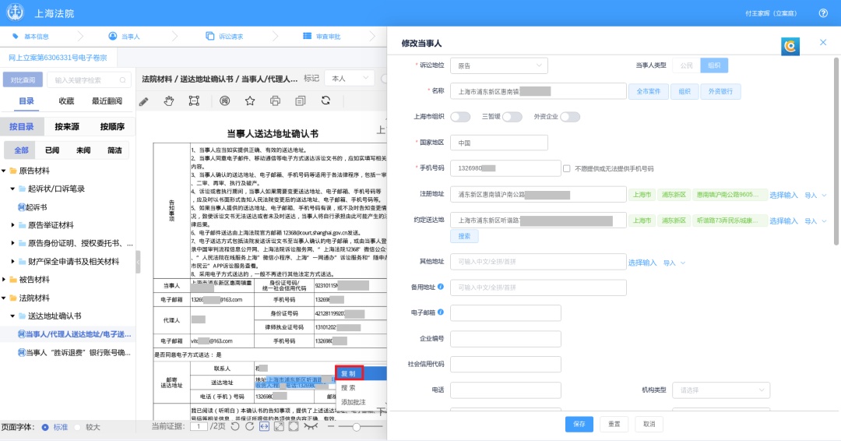This screenshot has height=441, width=841.
Task: Choose 复制 from the context menu
Action: [349, 373]
